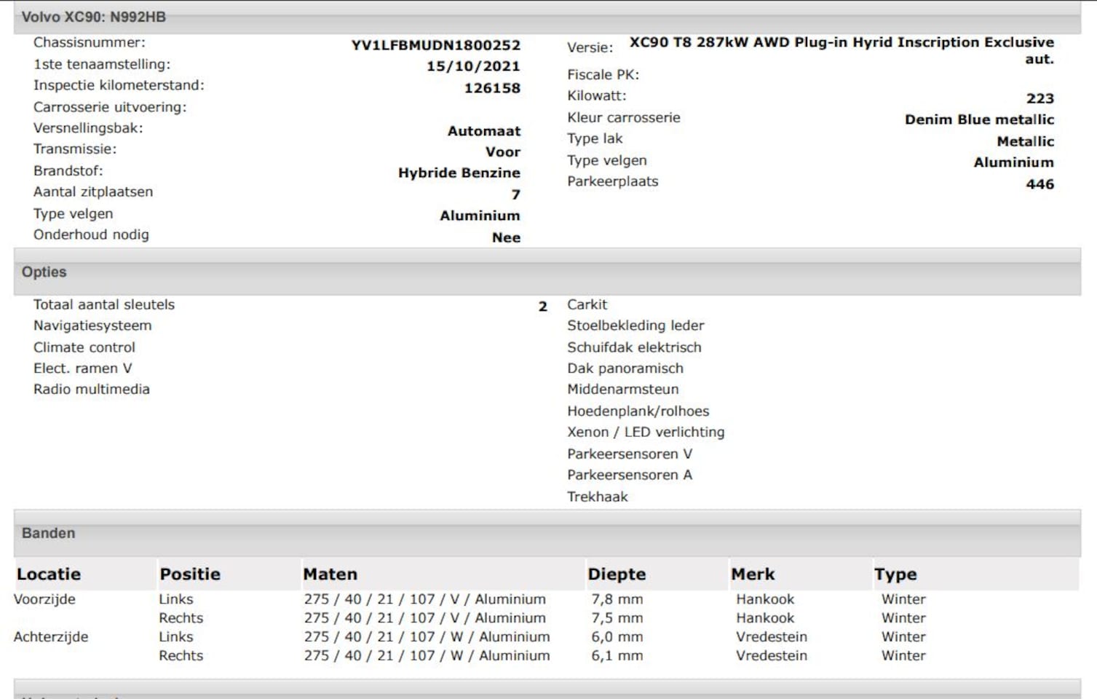Sort by the Positie column header

[190, 574]
